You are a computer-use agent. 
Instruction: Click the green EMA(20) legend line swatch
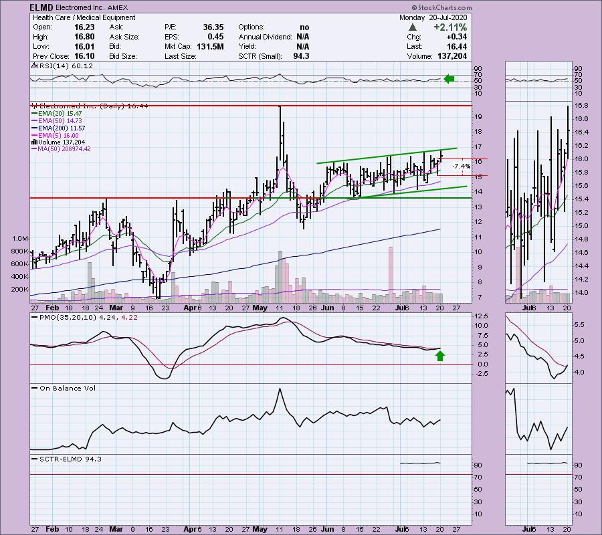tap(35, 114)
